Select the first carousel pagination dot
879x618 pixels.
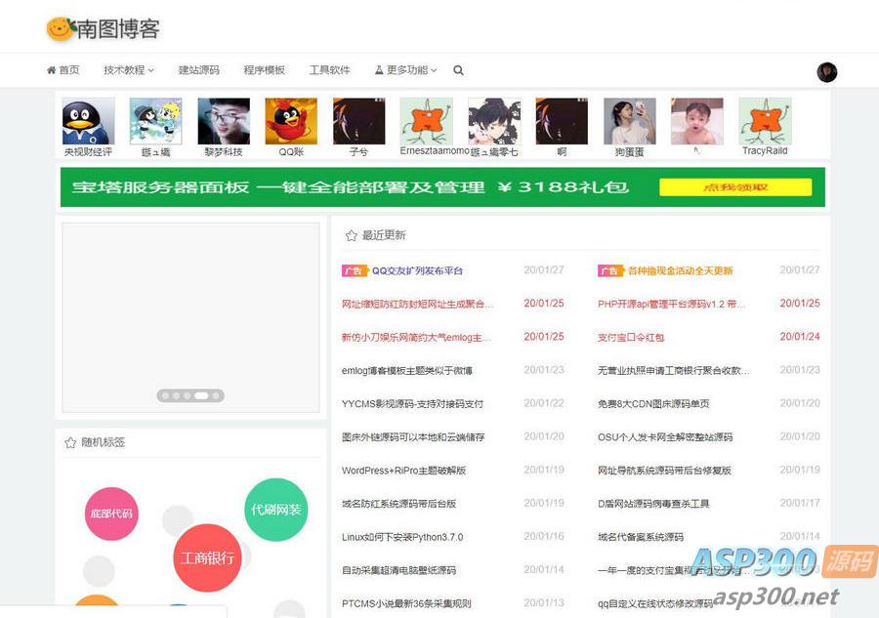pos(165,395)
